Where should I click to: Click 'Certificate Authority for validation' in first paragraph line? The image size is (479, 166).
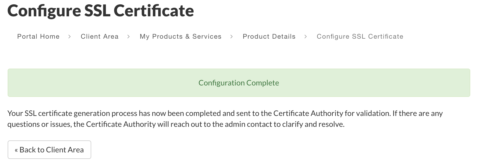click(x=332, y=113)
